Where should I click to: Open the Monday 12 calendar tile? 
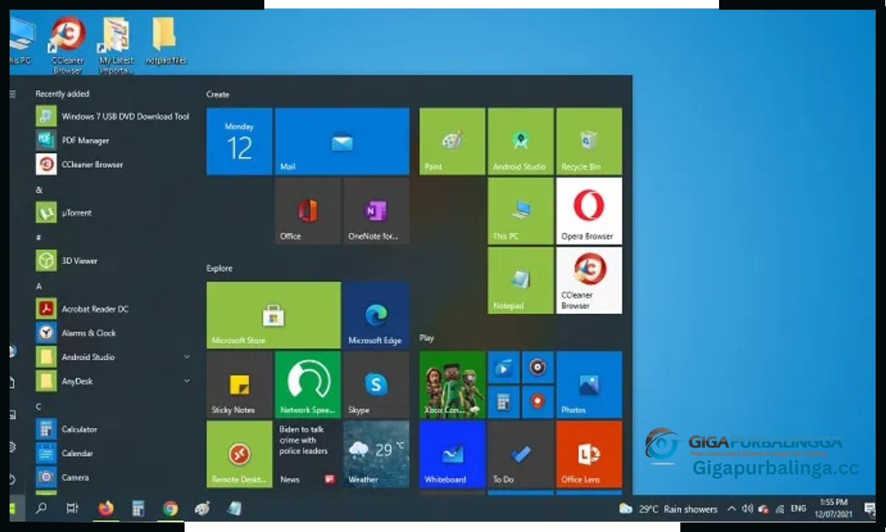[239, 142]
